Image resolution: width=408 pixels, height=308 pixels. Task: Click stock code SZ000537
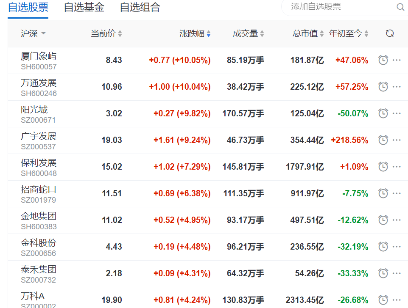tap(38, 147)
